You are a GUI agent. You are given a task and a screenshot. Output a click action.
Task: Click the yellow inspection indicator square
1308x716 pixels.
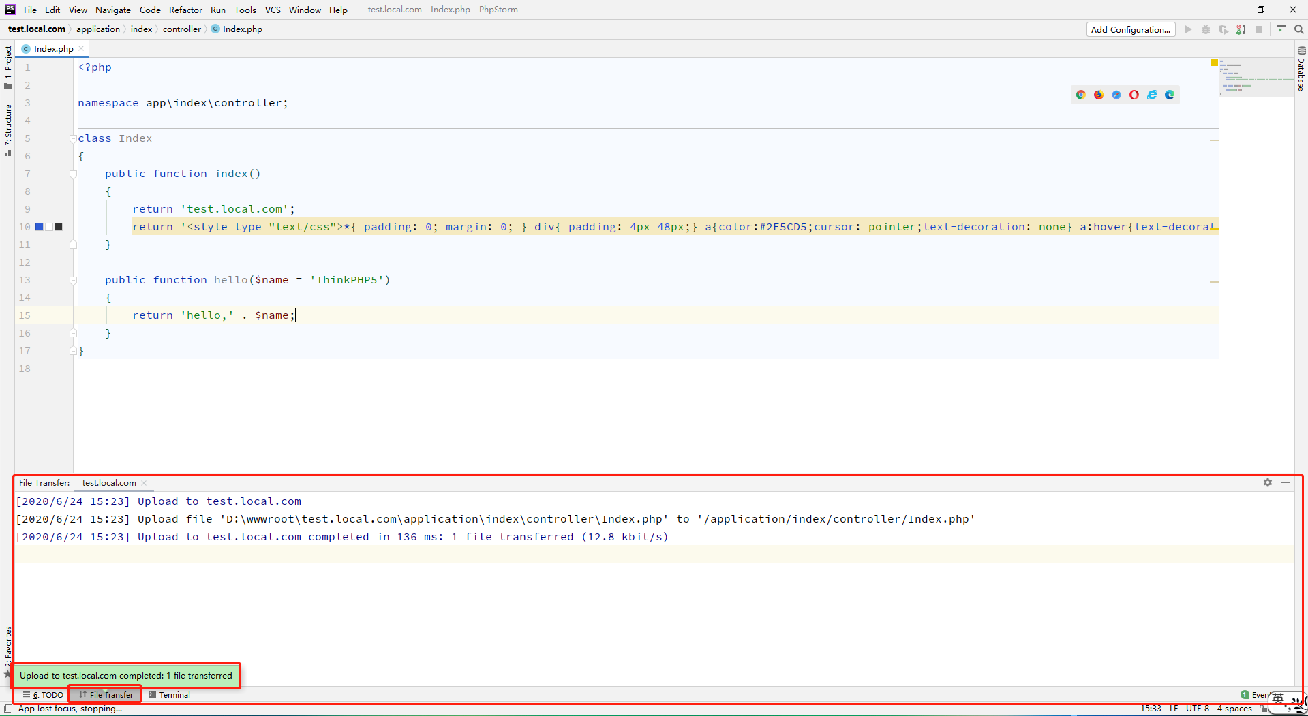point(1215,63)
